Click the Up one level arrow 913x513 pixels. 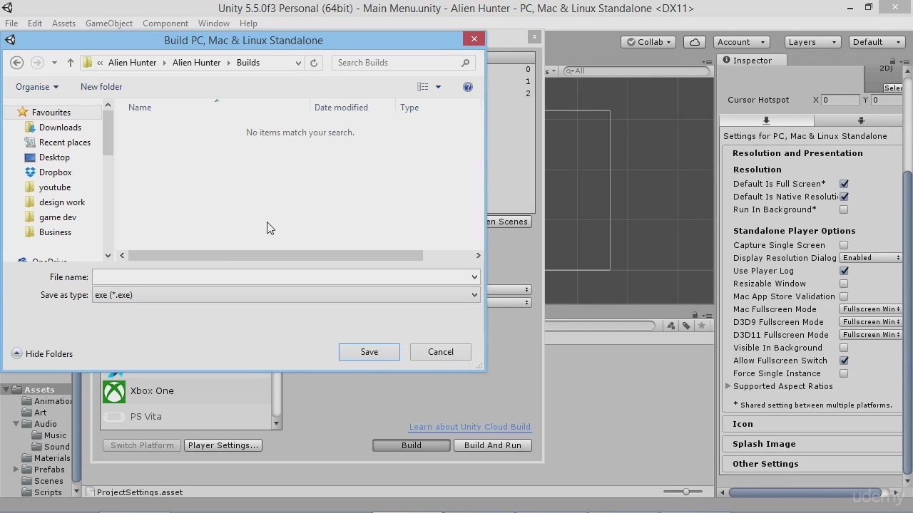(x=71, y=63)
